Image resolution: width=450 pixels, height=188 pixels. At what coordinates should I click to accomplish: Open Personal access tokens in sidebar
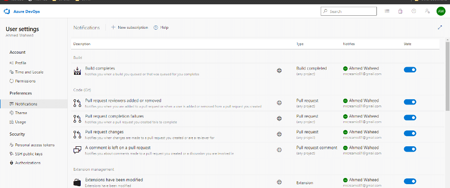(x=35, y=145)
